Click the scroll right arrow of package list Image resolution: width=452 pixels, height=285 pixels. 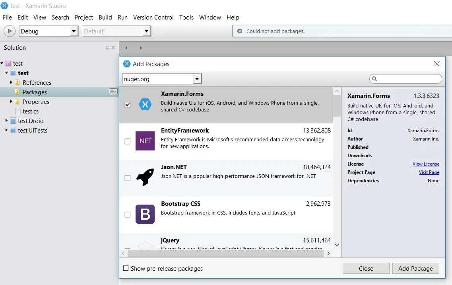(328, 253)
